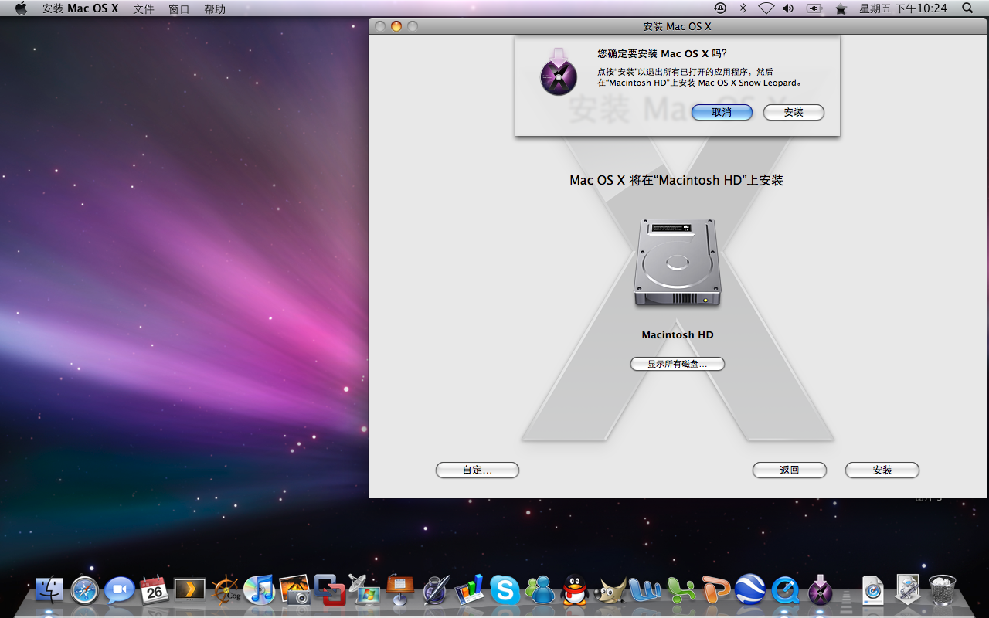Open the document stack in the Dock
The height and width of the screenshot is (618, 989).
(x=872, y=590)
